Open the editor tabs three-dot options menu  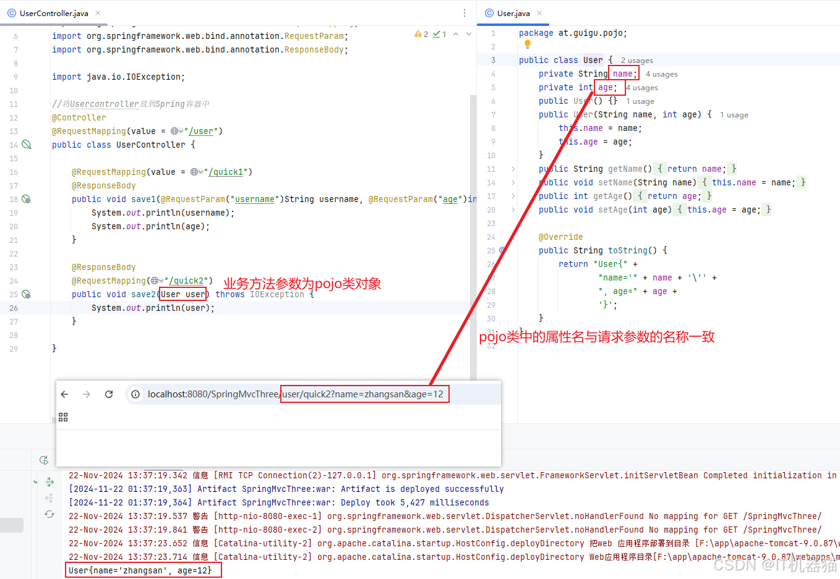[465, 13]
